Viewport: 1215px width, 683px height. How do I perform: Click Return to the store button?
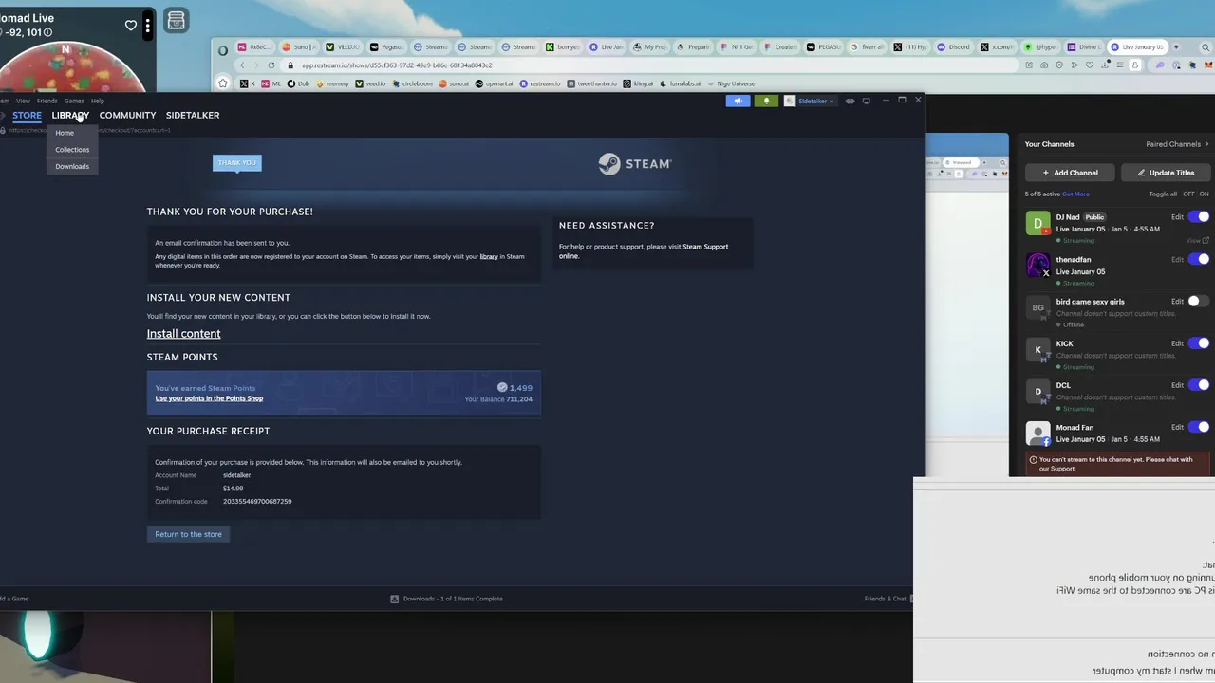[x=188, y=534]
